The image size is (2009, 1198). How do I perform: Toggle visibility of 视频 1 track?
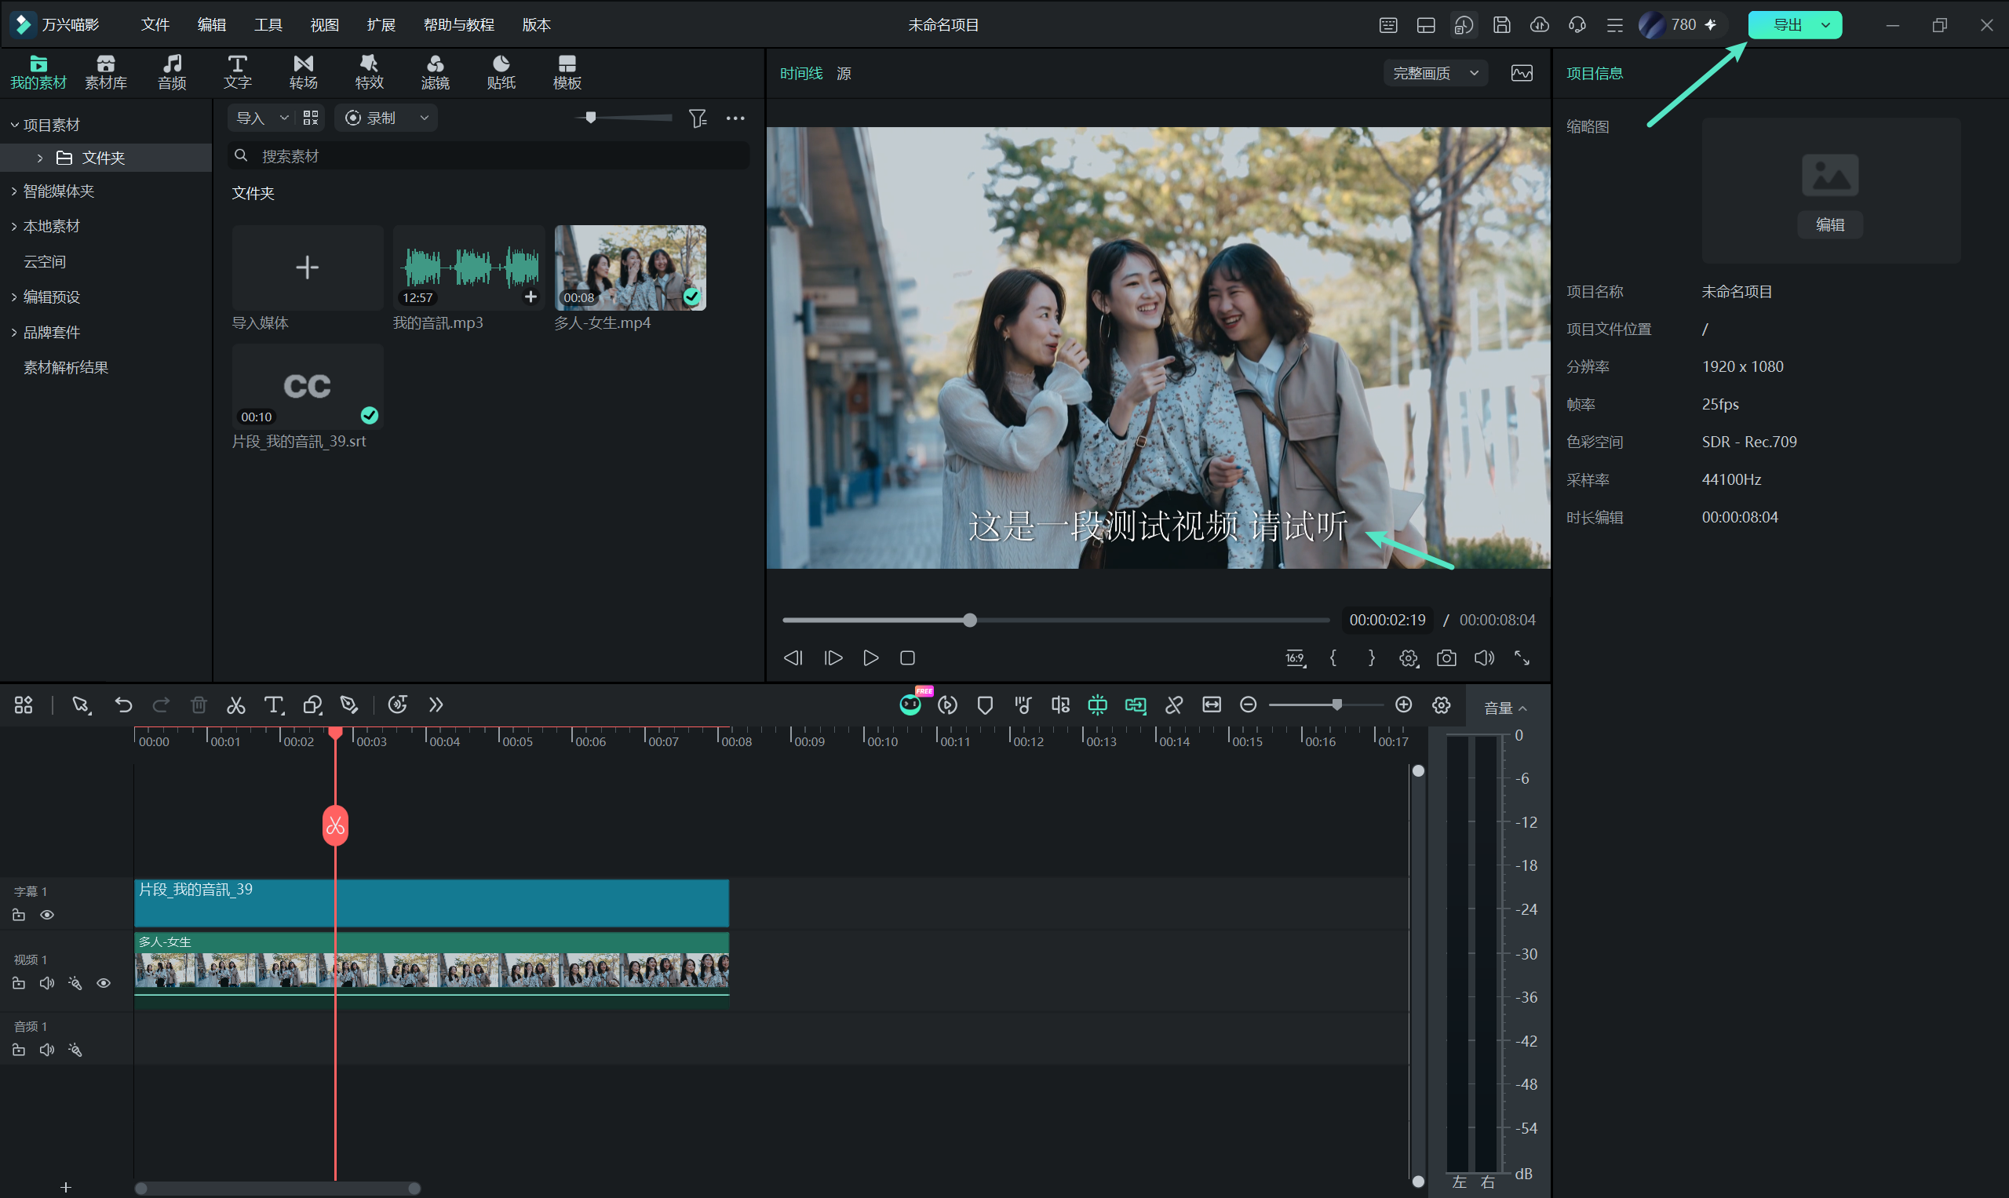click(x=104, y=983)
